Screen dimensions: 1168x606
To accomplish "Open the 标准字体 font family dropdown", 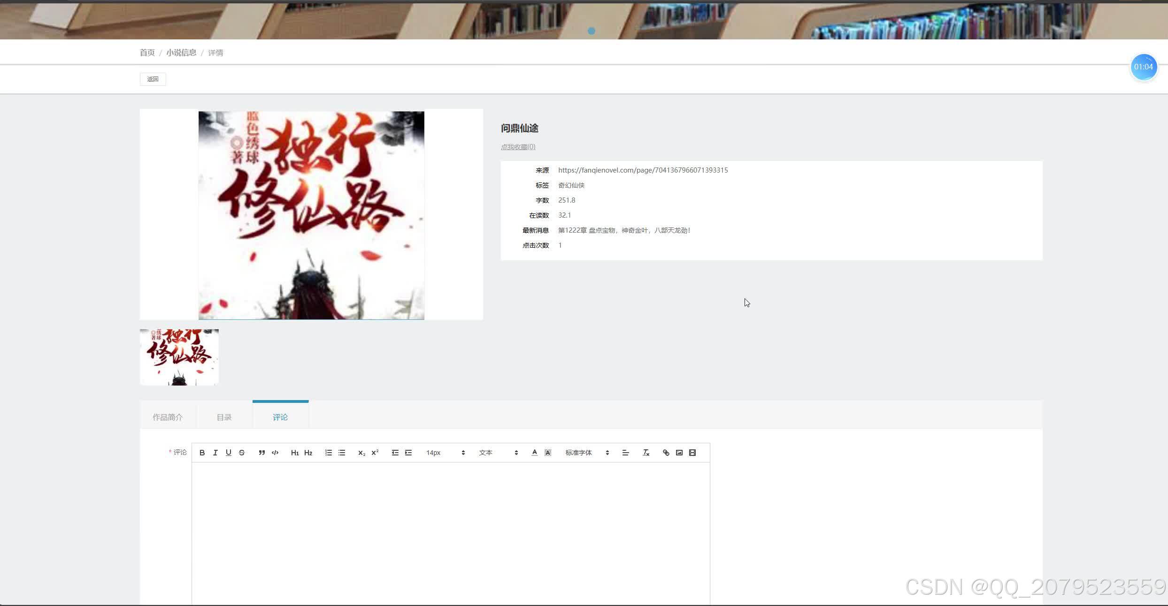I will coord(587,453).
